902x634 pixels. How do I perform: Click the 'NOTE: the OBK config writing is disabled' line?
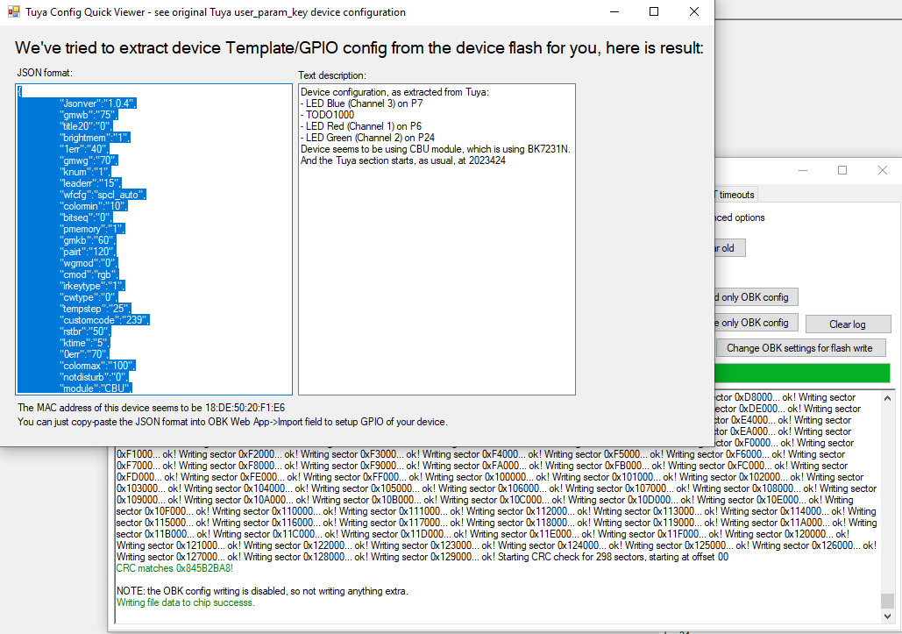pyautogui.click(x=262, y=591)
